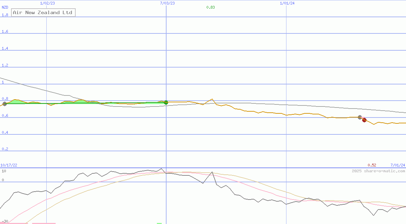The image size is (406, 224).
Task: Click the green buy marker dot on 7/03/23
Action: coord(166,102)
